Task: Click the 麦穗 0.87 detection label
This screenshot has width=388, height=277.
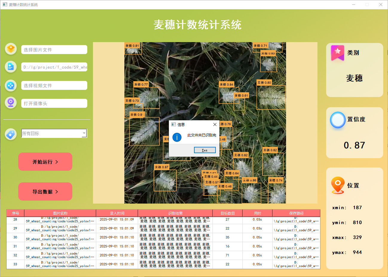Action: click(x=162, y=167)
